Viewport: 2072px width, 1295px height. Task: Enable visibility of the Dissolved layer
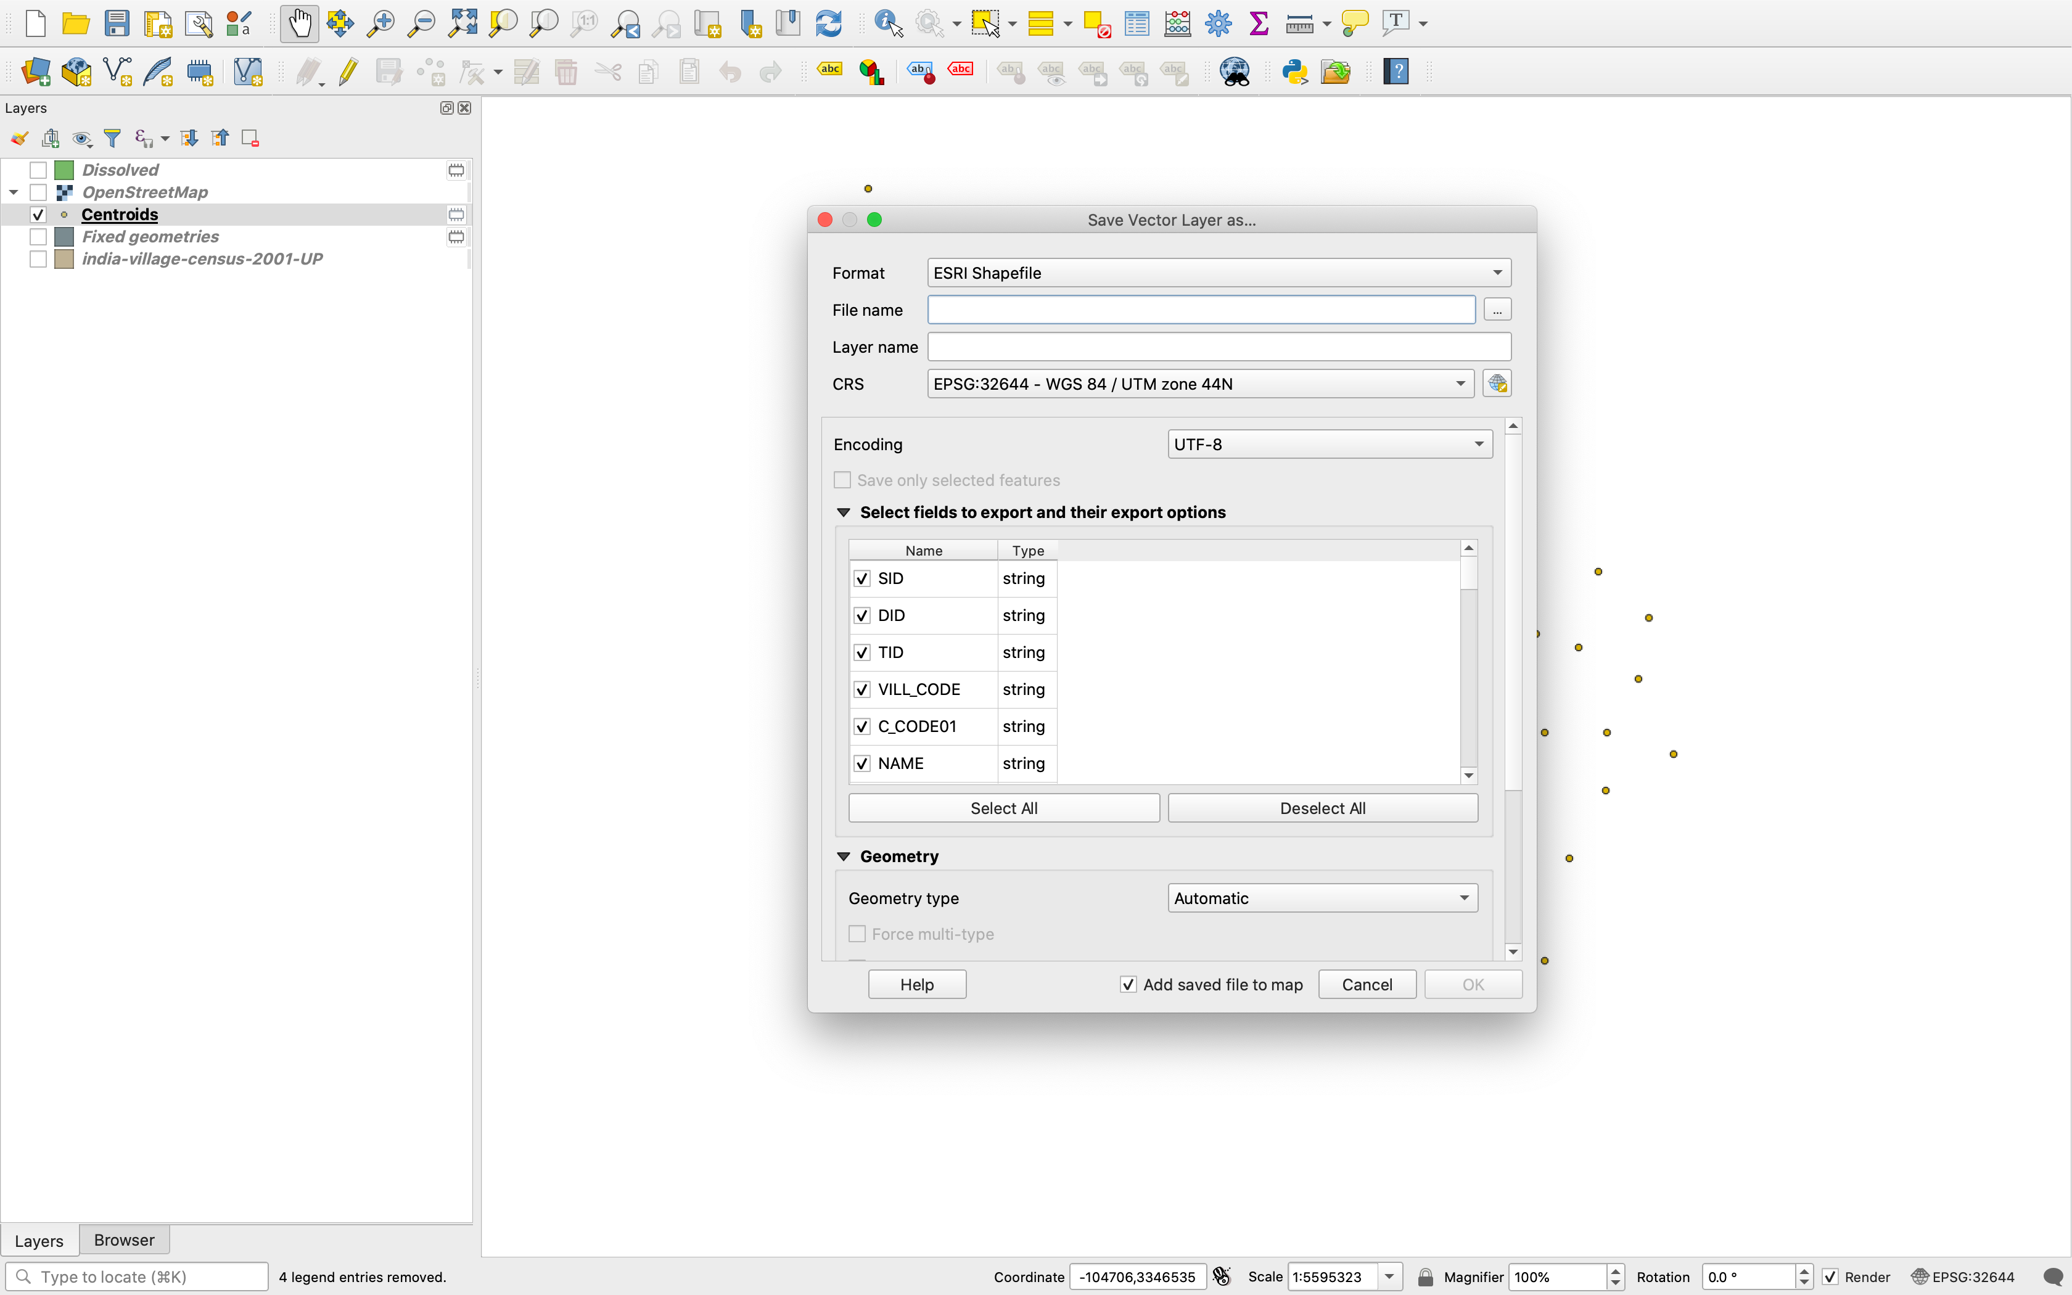[38, 170]
